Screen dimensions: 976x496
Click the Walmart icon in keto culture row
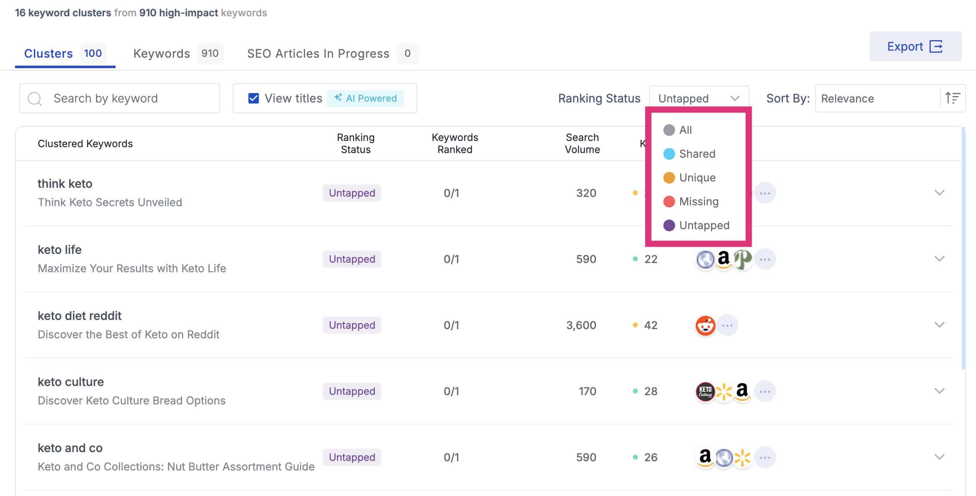(724, 391)
